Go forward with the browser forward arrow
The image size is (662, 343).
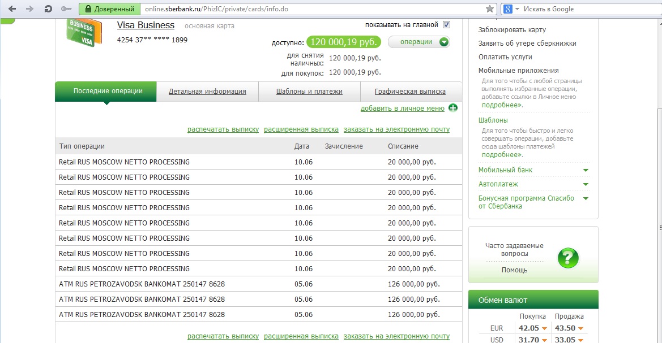[x=29, y=9]
